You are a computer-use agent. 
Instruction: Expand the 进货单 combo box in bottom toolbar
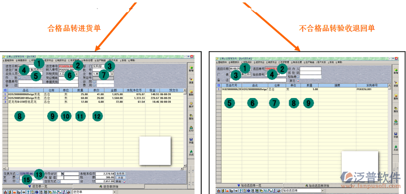point(114,192)
